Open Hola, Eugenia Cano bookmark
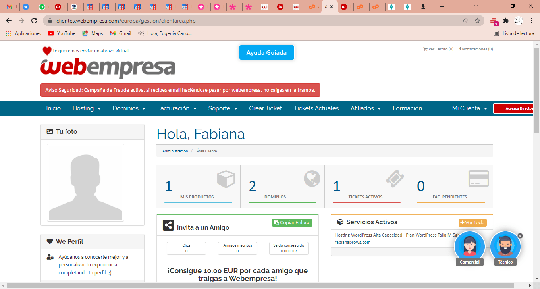Screen dimensions: 540x289 click(x=165, y=33)
